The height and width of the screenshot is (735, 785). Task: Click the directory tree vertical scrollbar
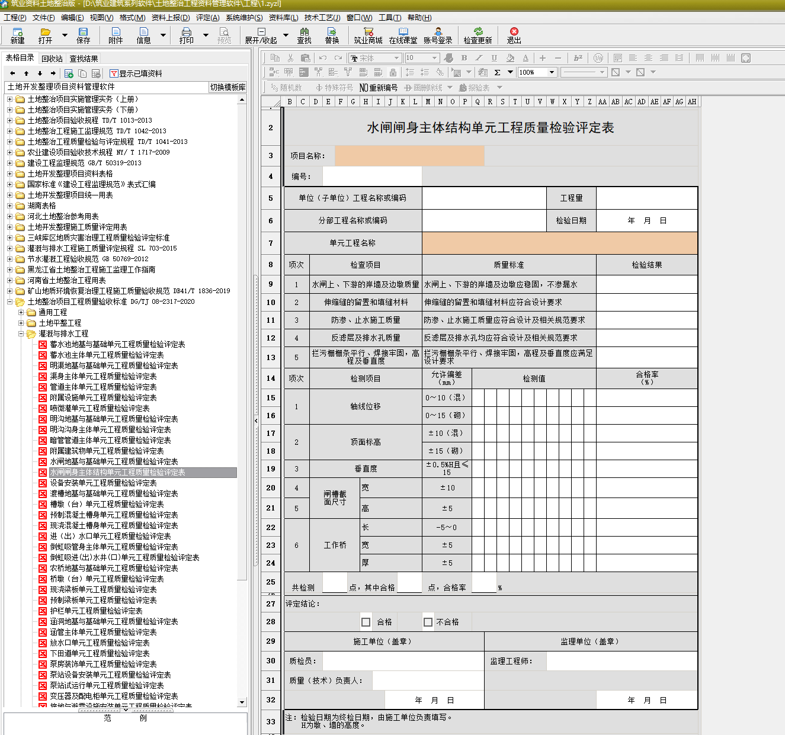tap(242, 400)
